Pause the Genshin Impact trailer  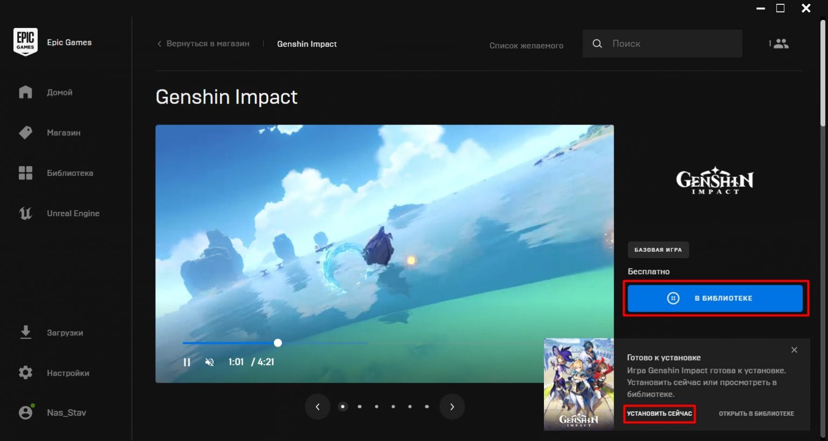(x=187, y=362)
